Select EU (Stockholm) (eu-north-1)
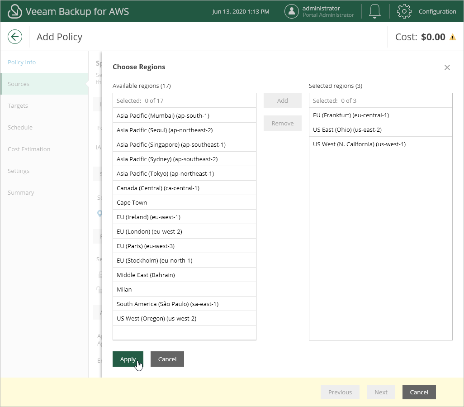Screen dimensions: 464x407 pos(185,261)
